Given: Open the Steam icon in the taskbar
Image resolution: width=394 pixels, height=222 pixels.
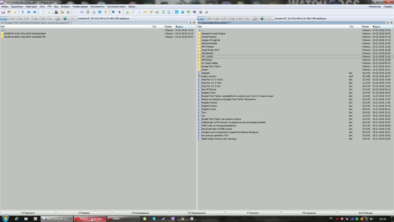Looking at the screenshot, I should [163, 219].
